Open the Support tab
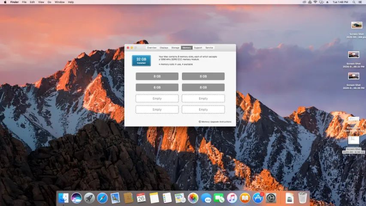The image size is (366, 206). [198, 48]
